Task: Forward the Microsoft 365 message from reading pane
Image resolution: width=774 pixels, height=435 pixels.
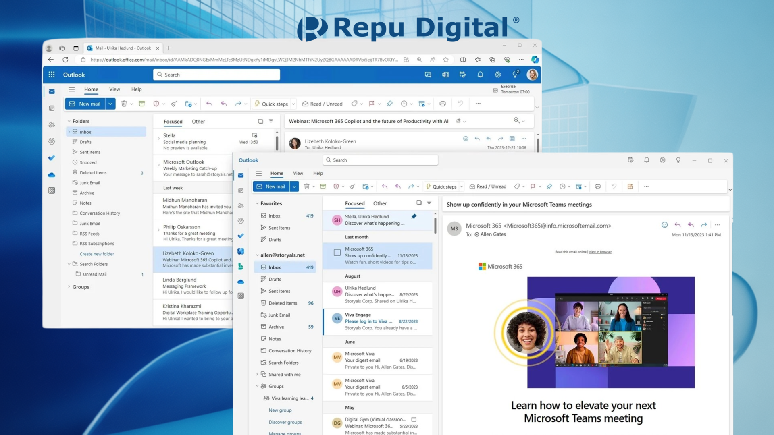Action: point(704,225)
